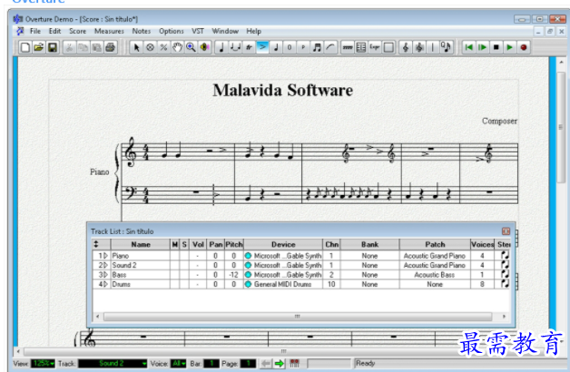This screenshot has height=372, width=570.
Task: Open the VST menu
Action: 198,31
